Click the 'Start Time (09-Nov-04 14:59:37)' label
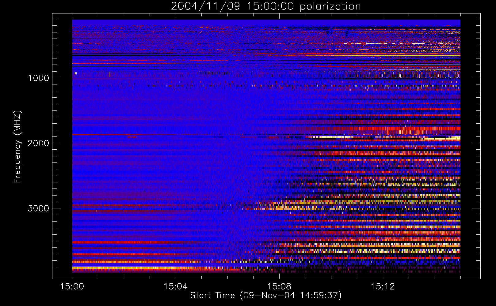Viewport: 496px width, 306px height. tap(266, 296)
